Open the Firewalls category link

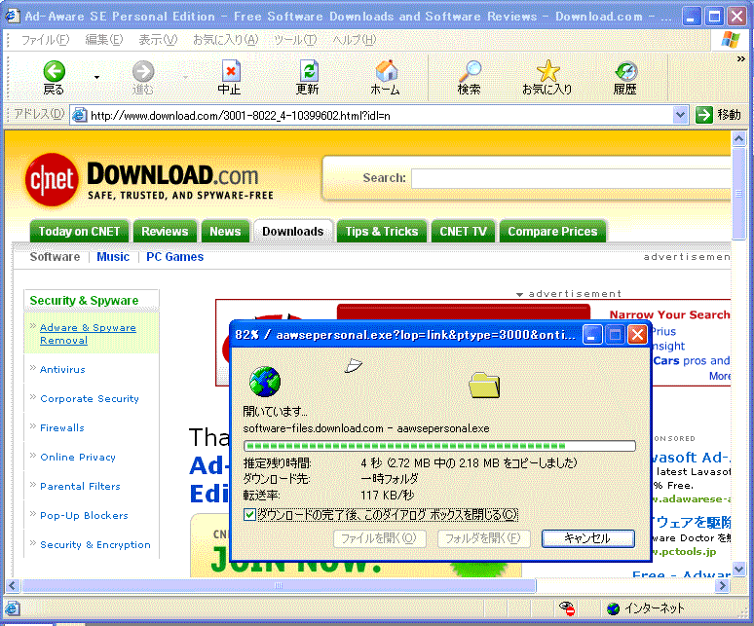point(62,428)
